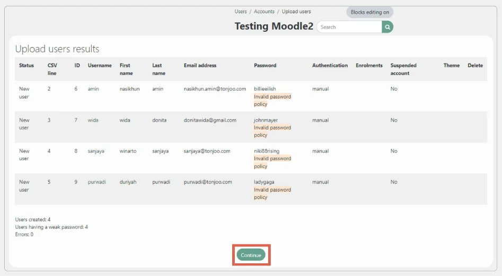
Task: Click Users having a weak password summary
Action: (51, 227)
